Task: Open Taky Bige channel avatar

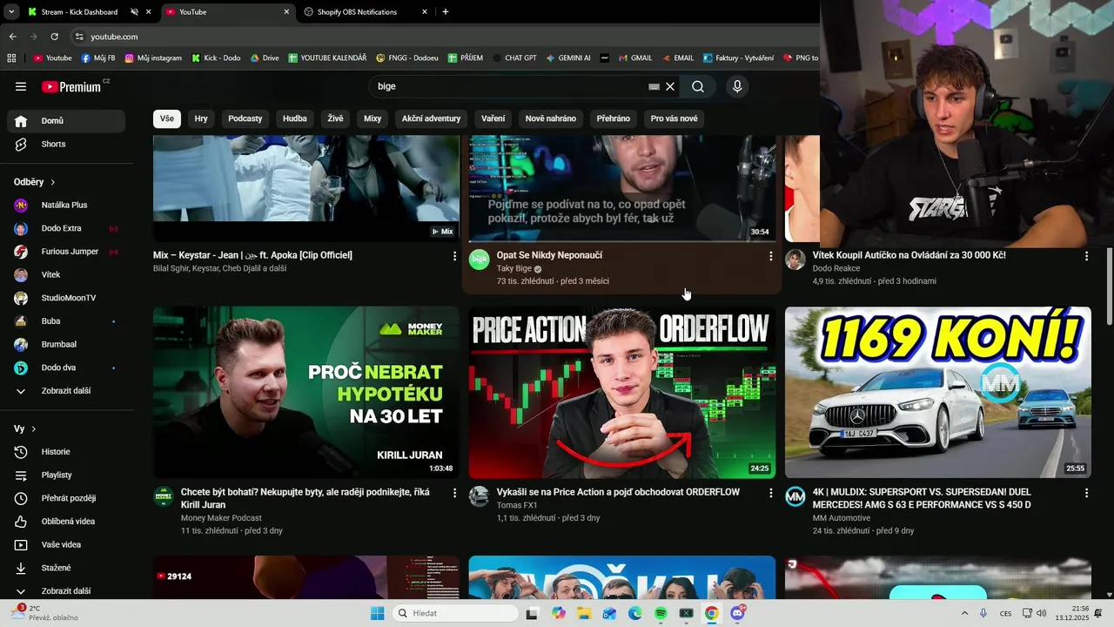Action: point(479,259)
